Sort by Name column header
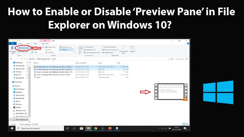Image resolution: width=244 pixels, height=137 pixels. point(36,63)
